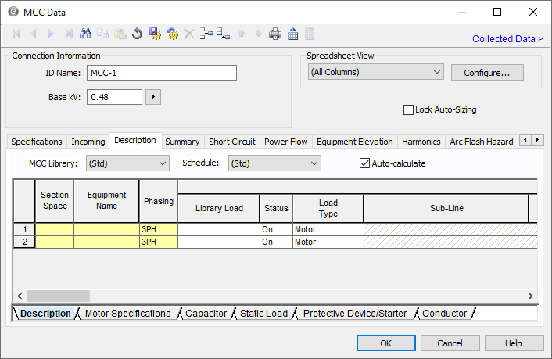Click the insert row icon
The image size is (552, 359).
click(206, 34)
